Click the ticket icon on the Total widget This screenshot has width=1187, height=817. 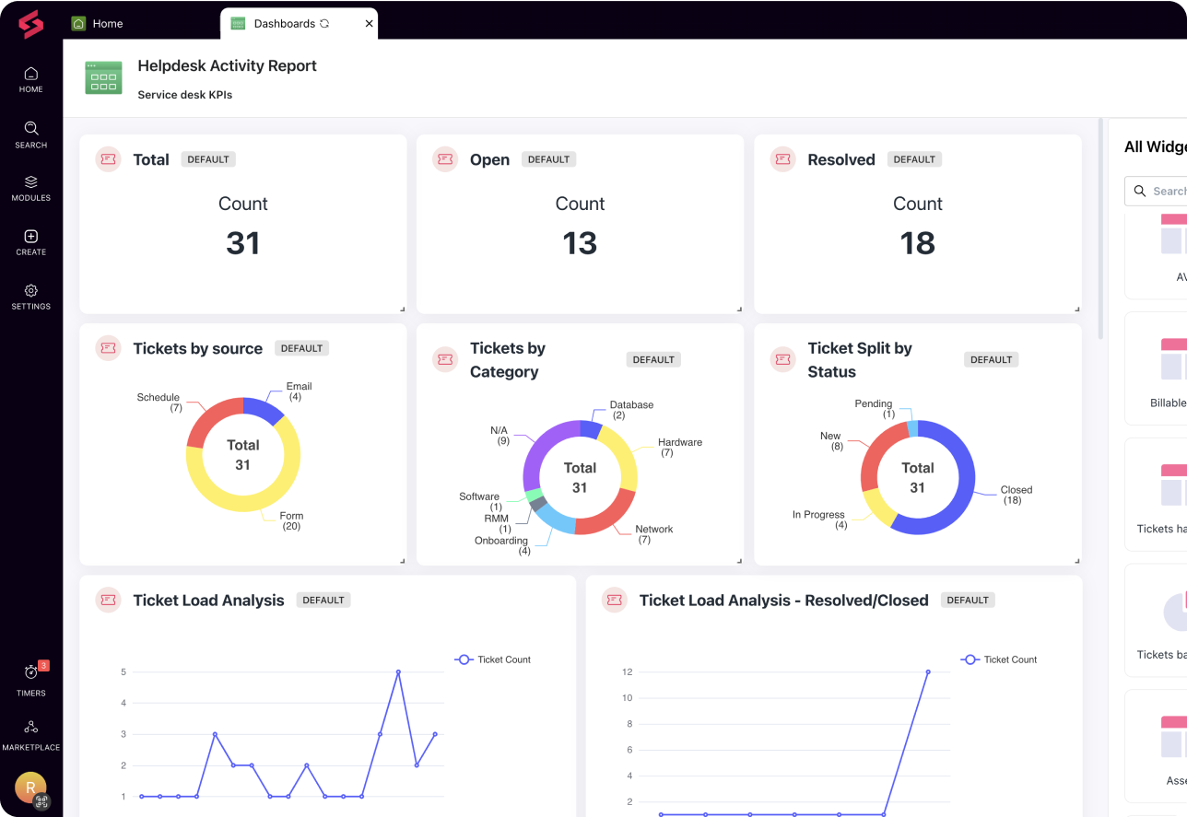tap(108, 158)
